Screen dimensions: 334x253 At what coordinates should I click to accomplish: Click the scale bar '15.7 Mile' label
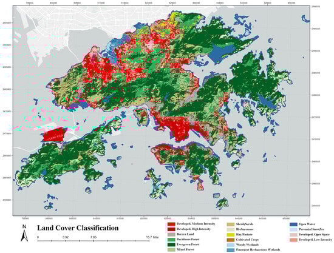point(152,237)
